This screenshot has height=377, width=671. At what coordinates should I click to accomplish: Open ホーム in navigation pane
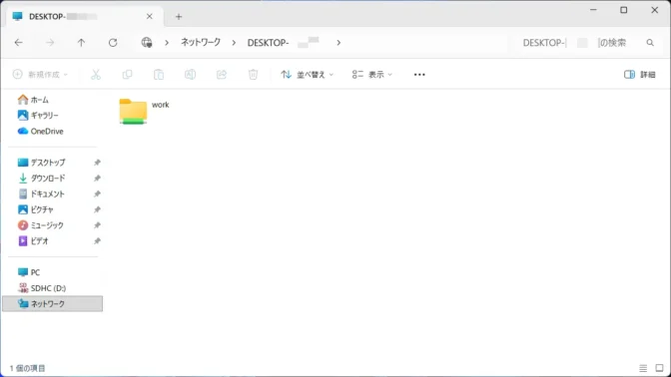pos(33,100)
